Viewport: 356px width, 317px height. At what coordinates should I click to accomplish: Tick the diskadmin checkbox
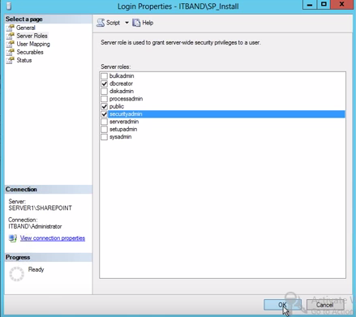pos(104,91)
